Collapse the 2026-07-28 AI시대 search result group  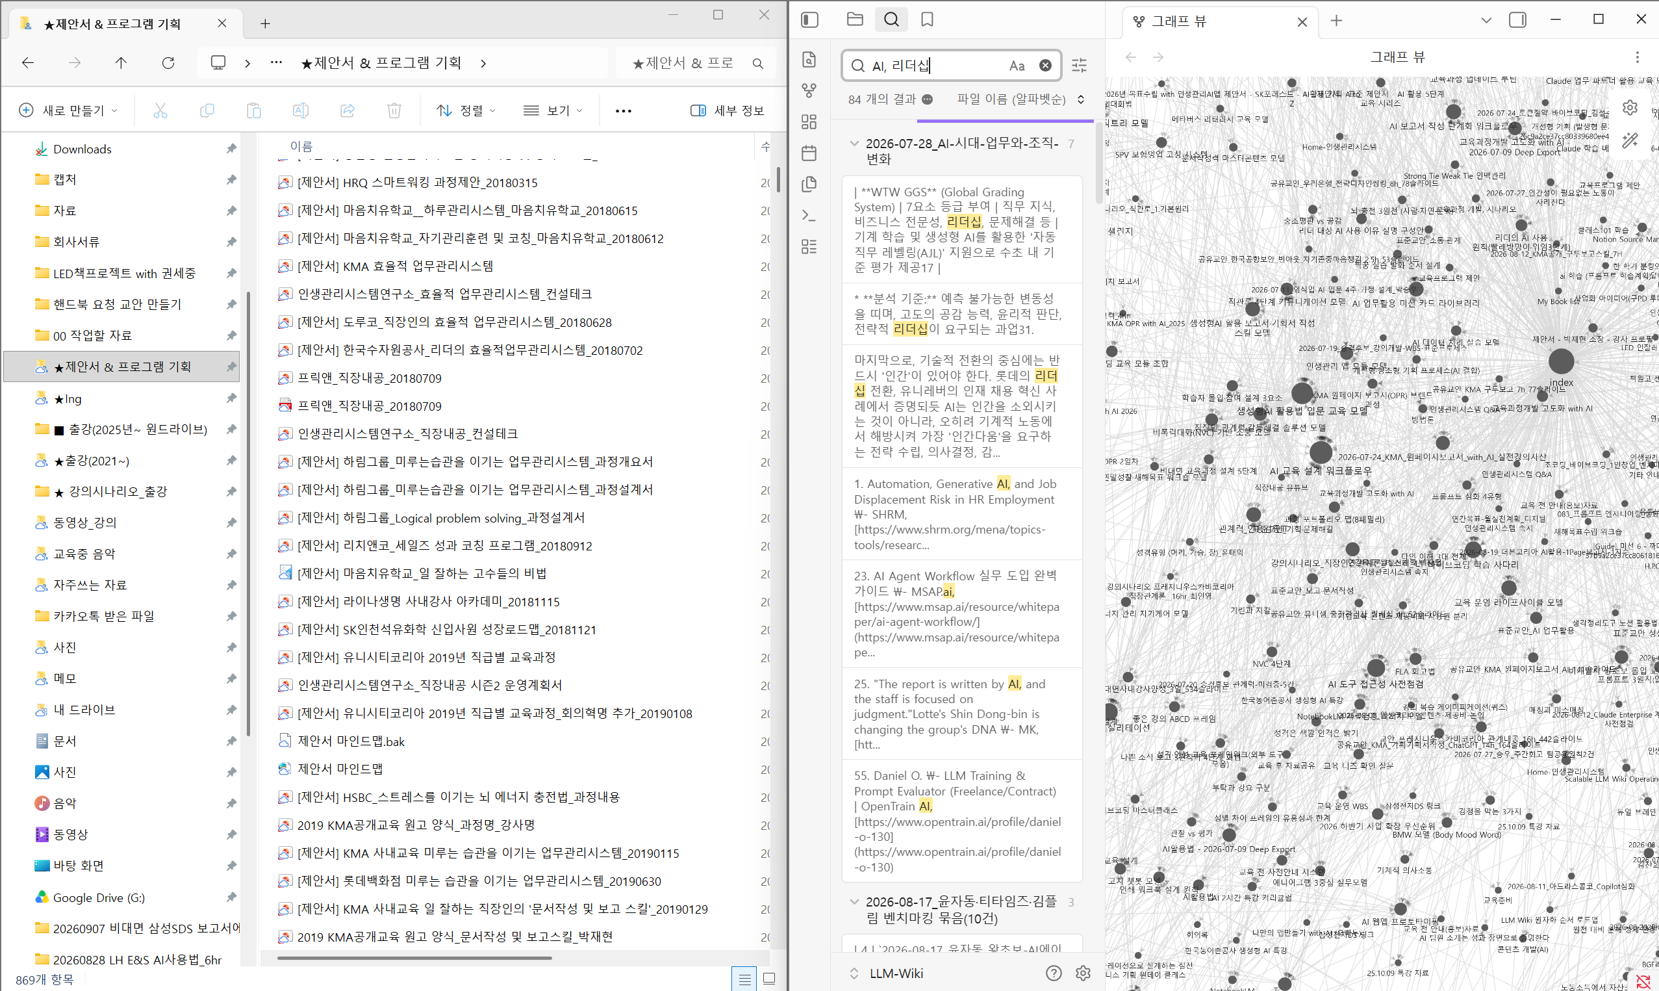(x=854, y=143)
